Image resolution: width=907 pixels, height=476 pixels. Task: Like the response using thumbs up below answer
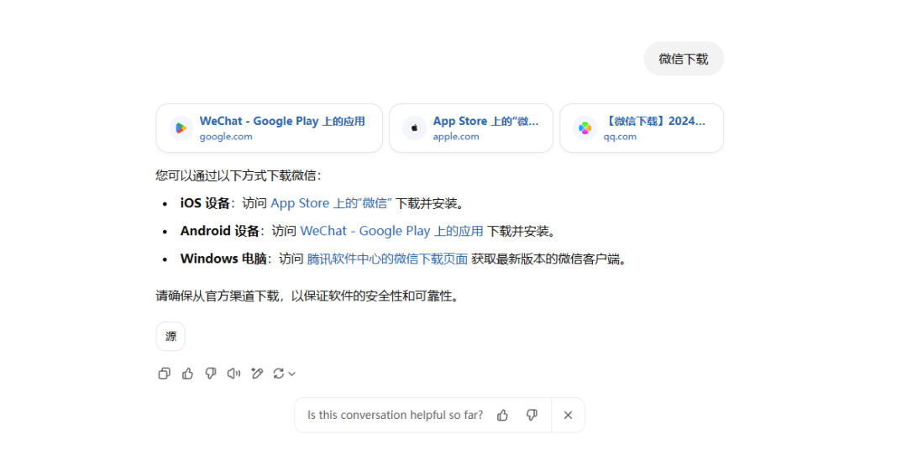click(187, 374)
